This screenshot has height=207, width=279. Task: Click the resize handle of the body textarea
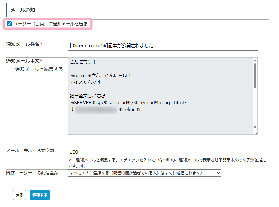click(x=255, y=132)
